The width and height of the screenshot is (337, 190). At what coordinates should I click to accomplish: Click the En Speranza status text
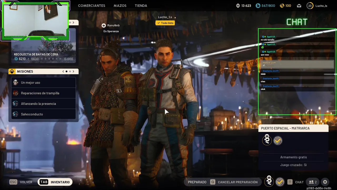point(111,31)
